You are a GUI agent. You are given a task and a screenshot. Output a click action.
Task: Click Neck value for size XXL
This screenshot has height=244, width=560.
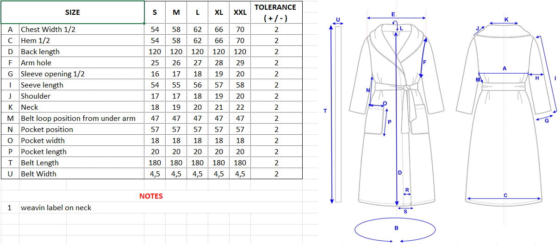(240, 107)
